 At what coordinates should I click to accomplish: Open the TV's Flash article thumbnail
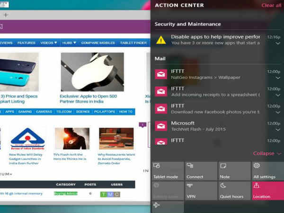click(x=72, y=139)
